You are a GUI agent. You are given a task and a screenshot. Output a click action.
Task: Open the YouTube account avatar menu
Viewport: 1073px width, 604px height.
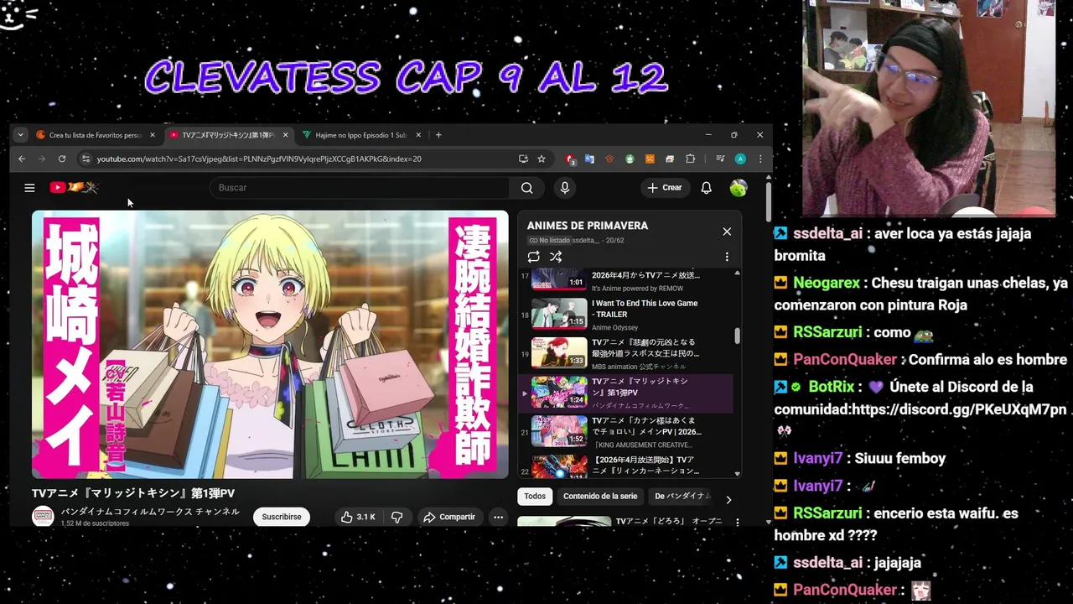click(739, 188)
